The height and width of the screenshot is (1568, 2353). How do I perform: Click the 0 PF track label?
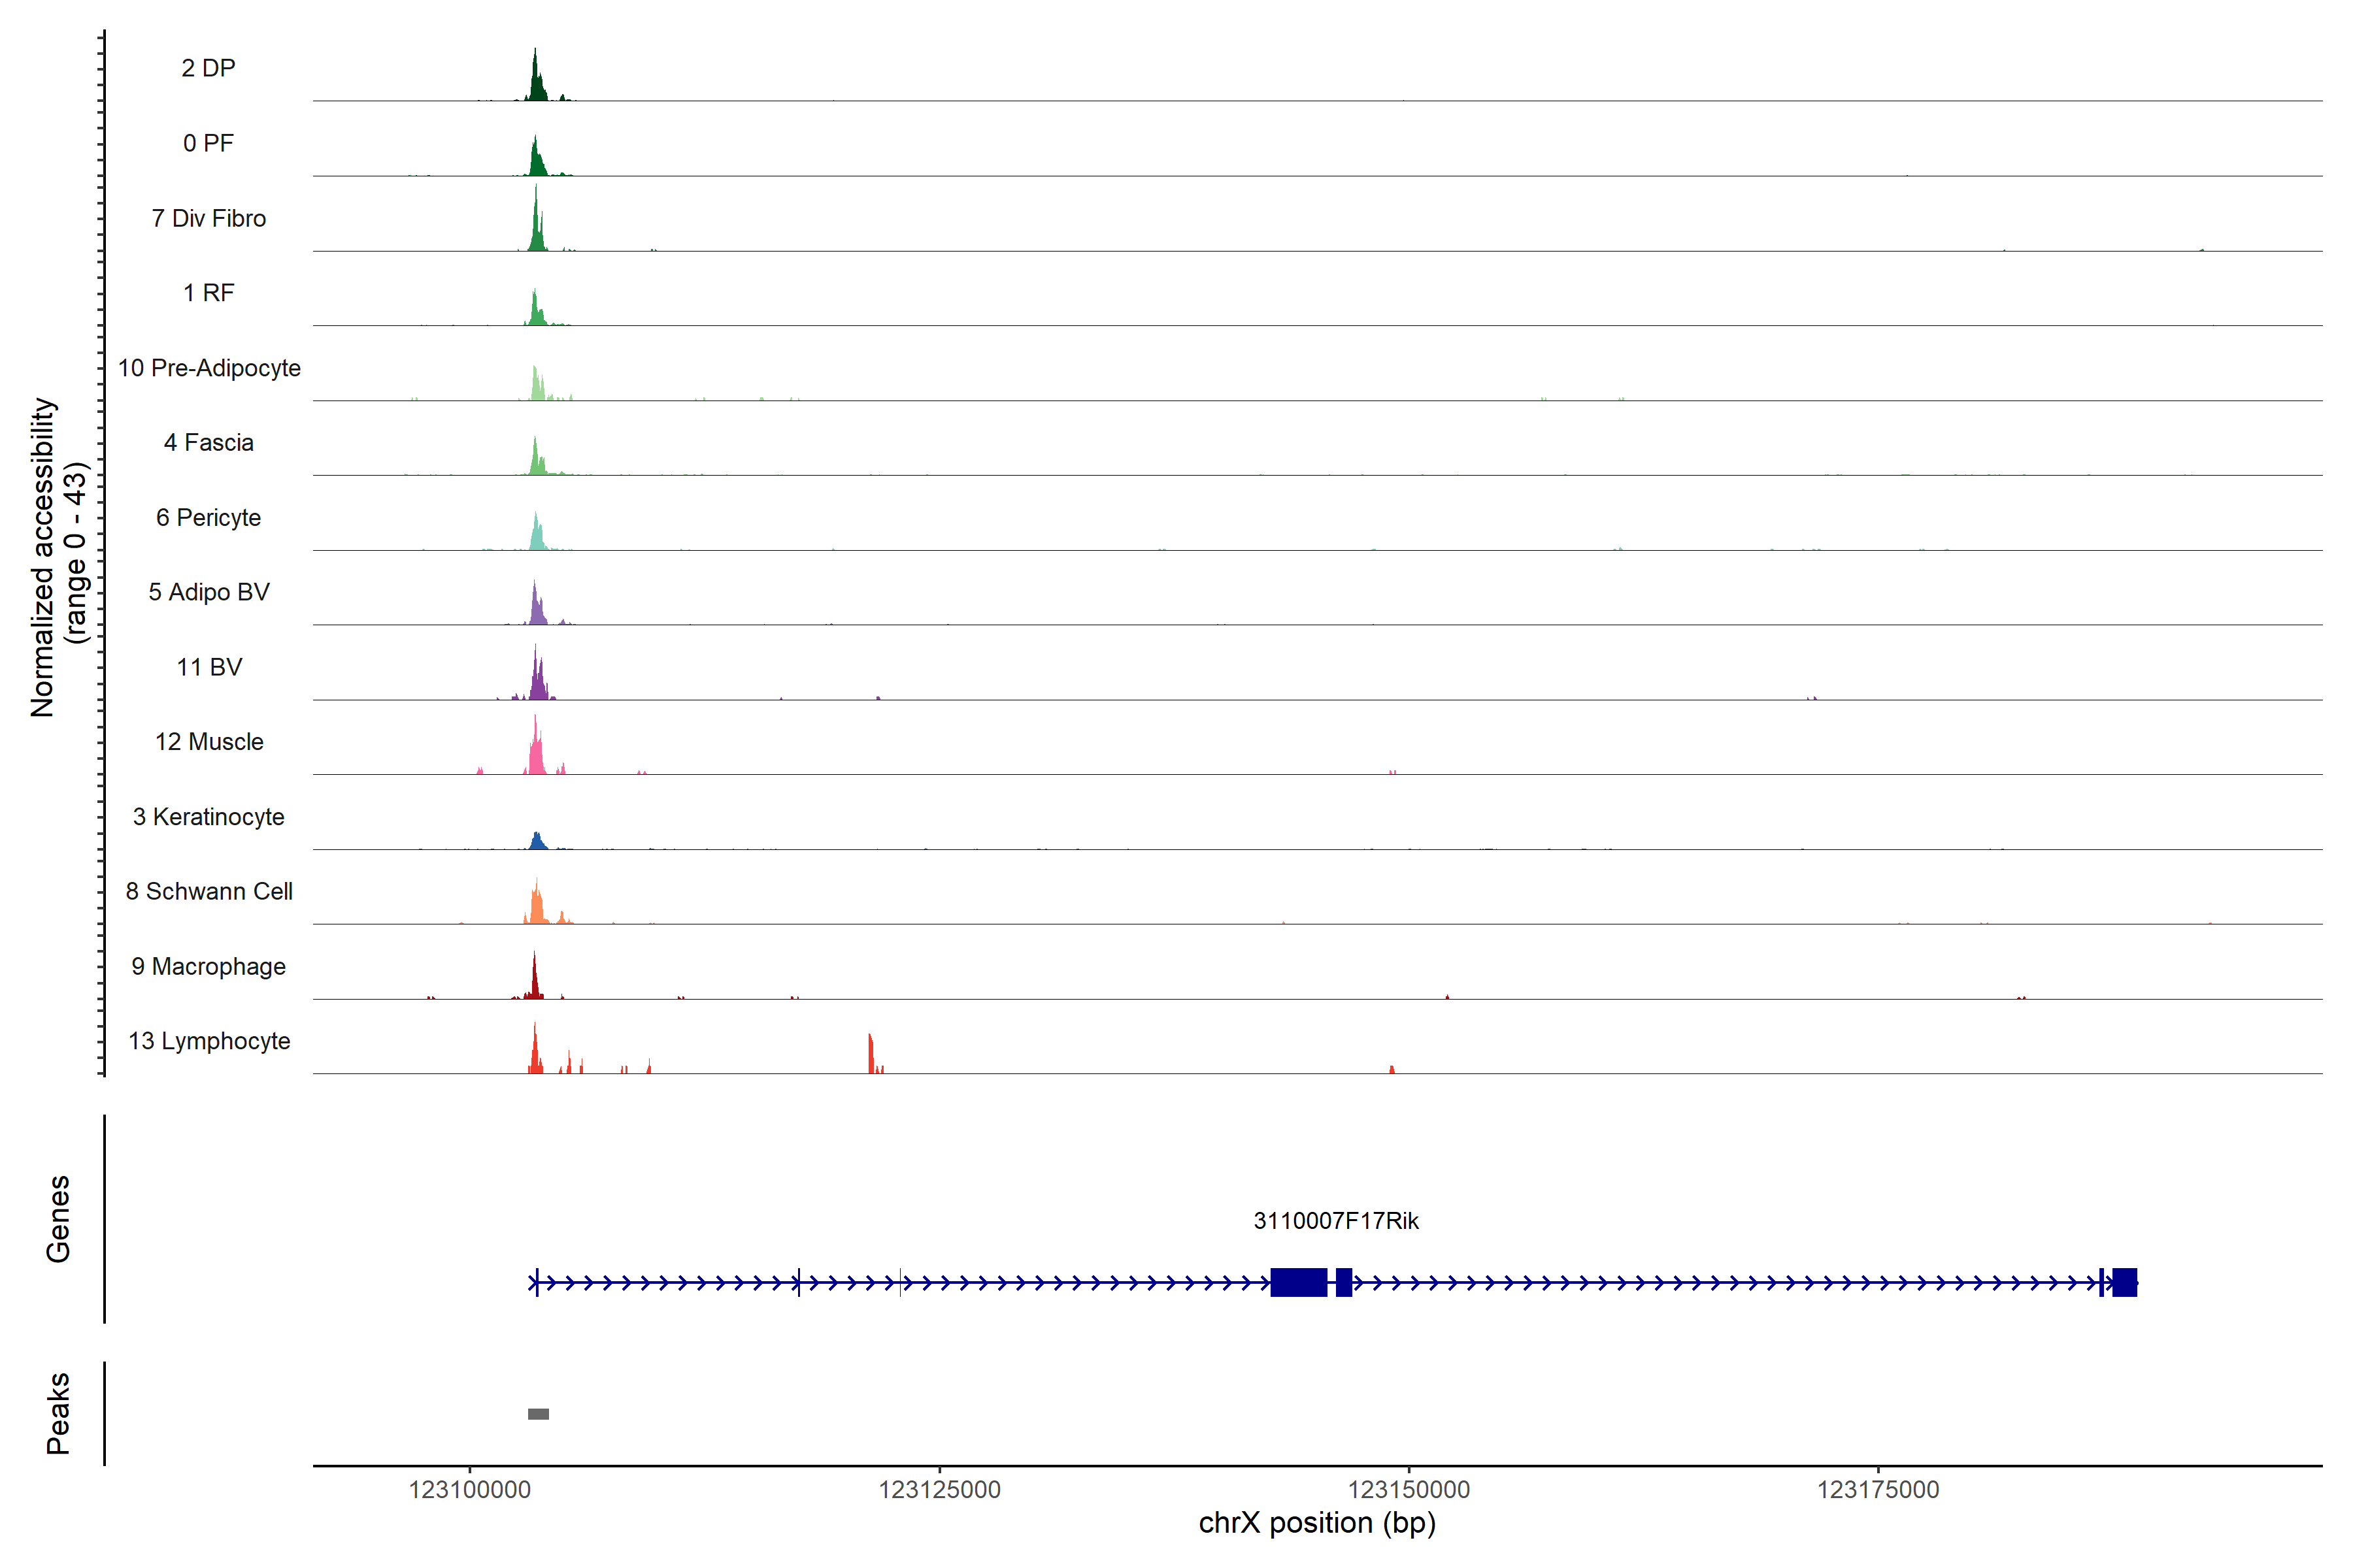208,143
